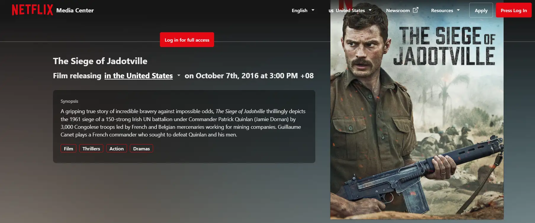
Task: Open the English language menu
Action: pos(303,10)
